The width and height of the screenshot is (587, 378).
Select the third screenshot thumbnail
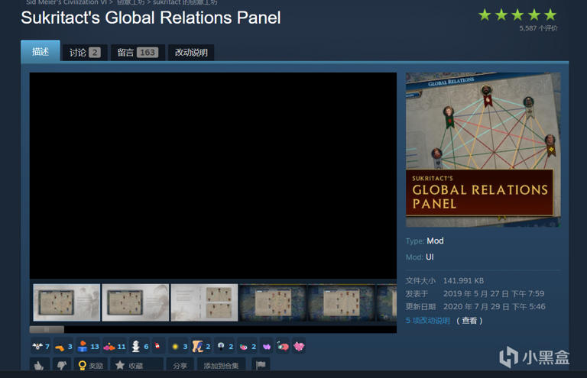[204, 302]
